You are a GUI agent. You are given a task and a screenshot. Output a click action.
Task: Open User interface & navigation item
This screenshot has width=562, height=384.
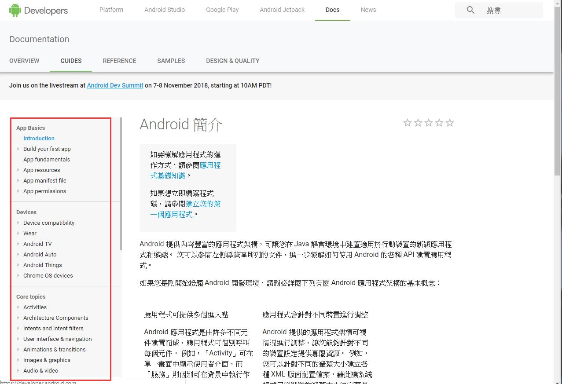57,339
